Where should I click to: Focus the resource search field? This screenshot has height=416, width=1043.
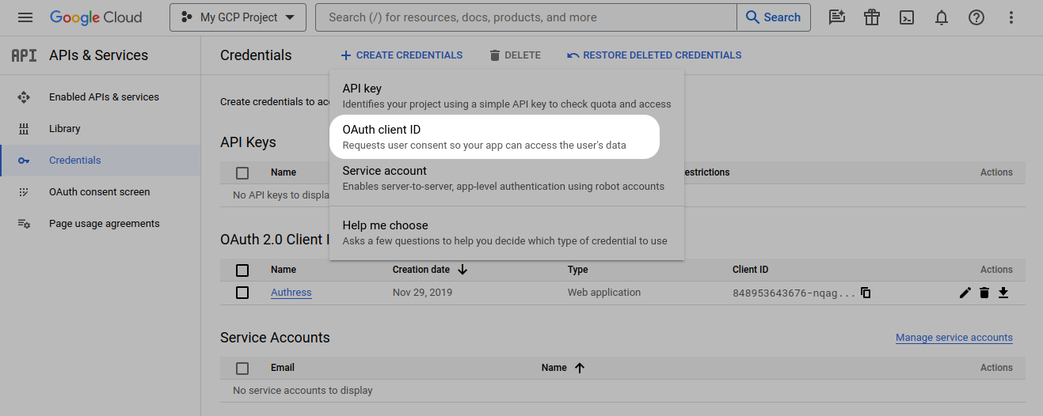526,17
